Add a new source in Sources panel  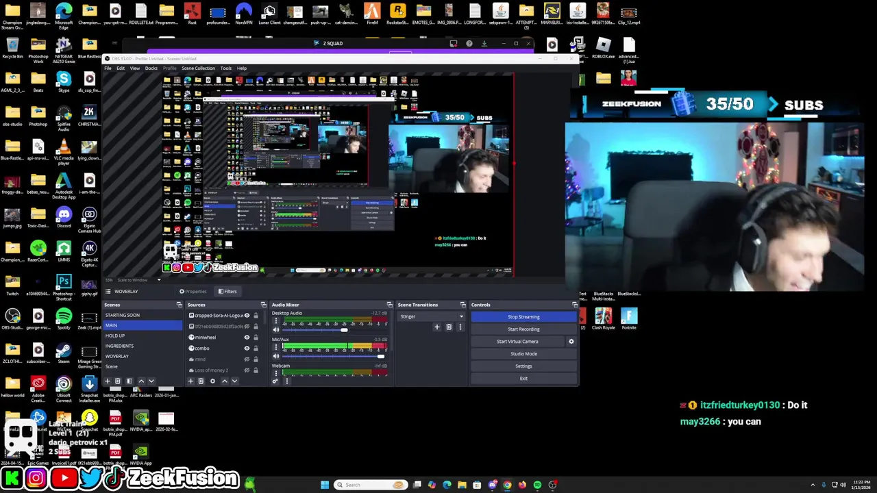(190, 381)
